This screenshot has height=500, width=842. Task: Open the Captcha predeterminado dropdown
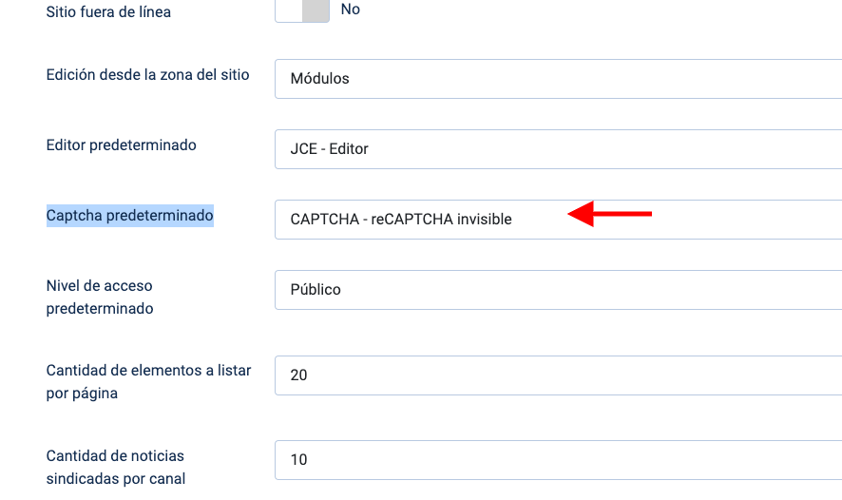point(559,220)
